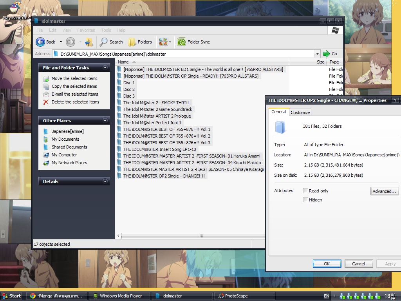Open the Start menu
Image resolution: width=401 pixels, height=301 pixels.
11,296
